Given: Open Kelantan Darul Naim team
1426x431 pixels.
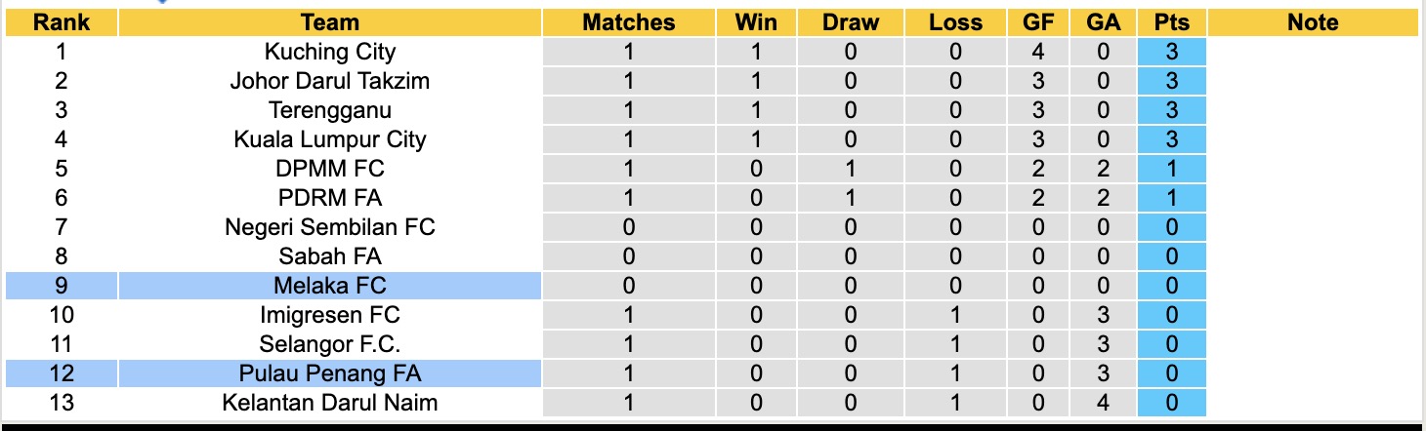Looking at the screenshot, I should coord(330,403).
